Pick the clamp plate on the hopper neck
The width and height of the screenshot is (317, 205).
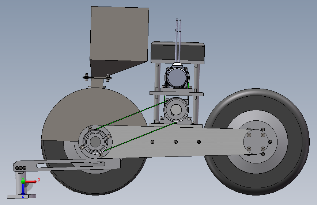(97, 77)
